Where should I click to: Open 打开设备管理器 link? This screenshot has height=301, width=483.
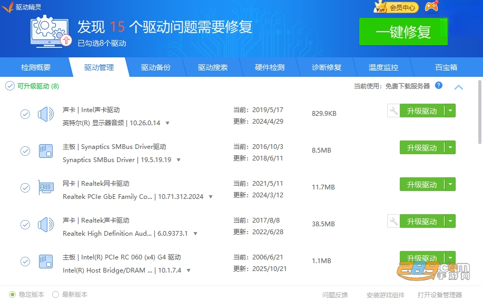pyautogui.click(x=440, y=295)
